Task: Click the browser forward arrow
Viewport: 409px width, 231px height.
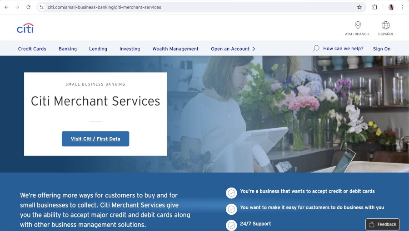Action: click(x=17, y=7)
